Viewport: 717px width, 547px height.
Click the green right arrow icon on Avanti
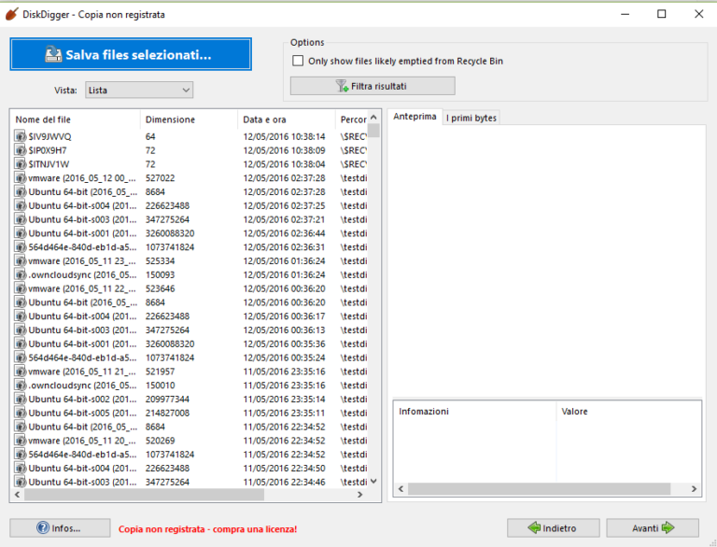[x=668, y=527]
